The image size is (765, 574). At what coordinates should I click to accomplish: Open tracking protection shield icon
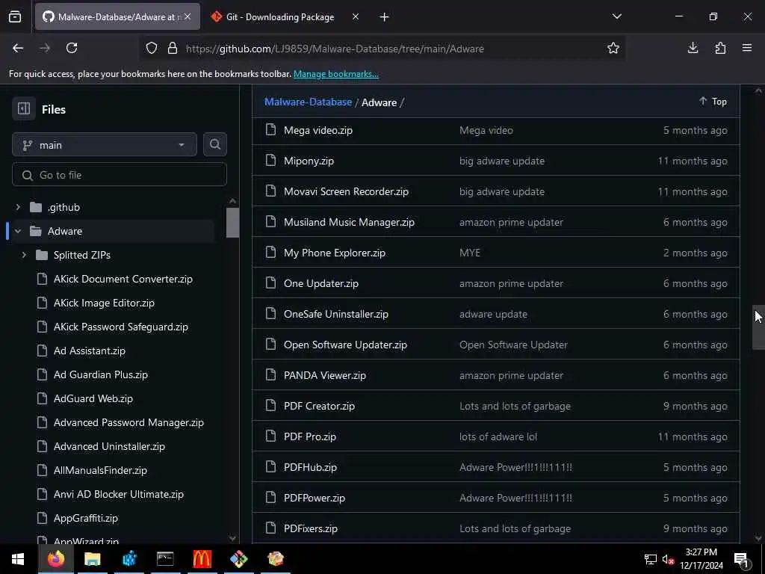(x=152, y=49)
